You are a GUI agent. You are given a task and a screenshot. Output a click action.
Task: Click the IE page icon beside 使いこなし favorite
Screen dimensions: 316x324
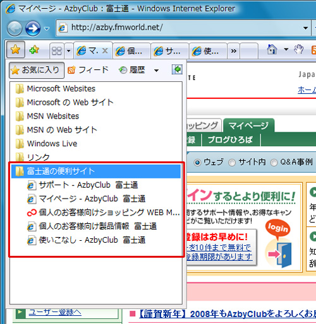(x=31, y=241)
